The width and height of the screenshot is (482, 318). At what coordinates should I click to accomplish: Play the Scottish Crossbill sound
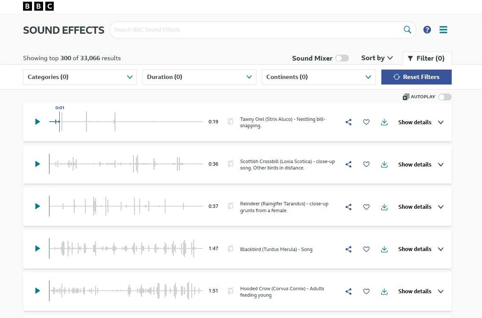[x=38, y=164]
